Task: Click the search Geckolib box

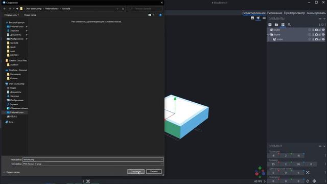Action: 145,9
